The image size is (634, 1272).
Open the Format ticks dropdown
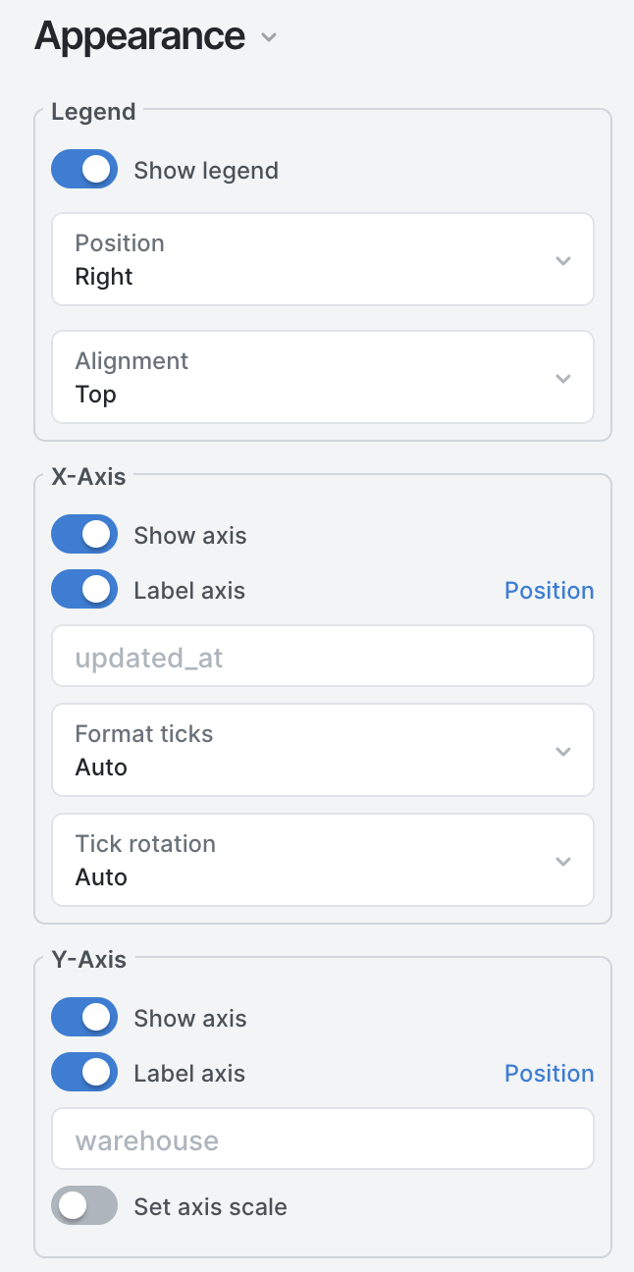[322, 751]
